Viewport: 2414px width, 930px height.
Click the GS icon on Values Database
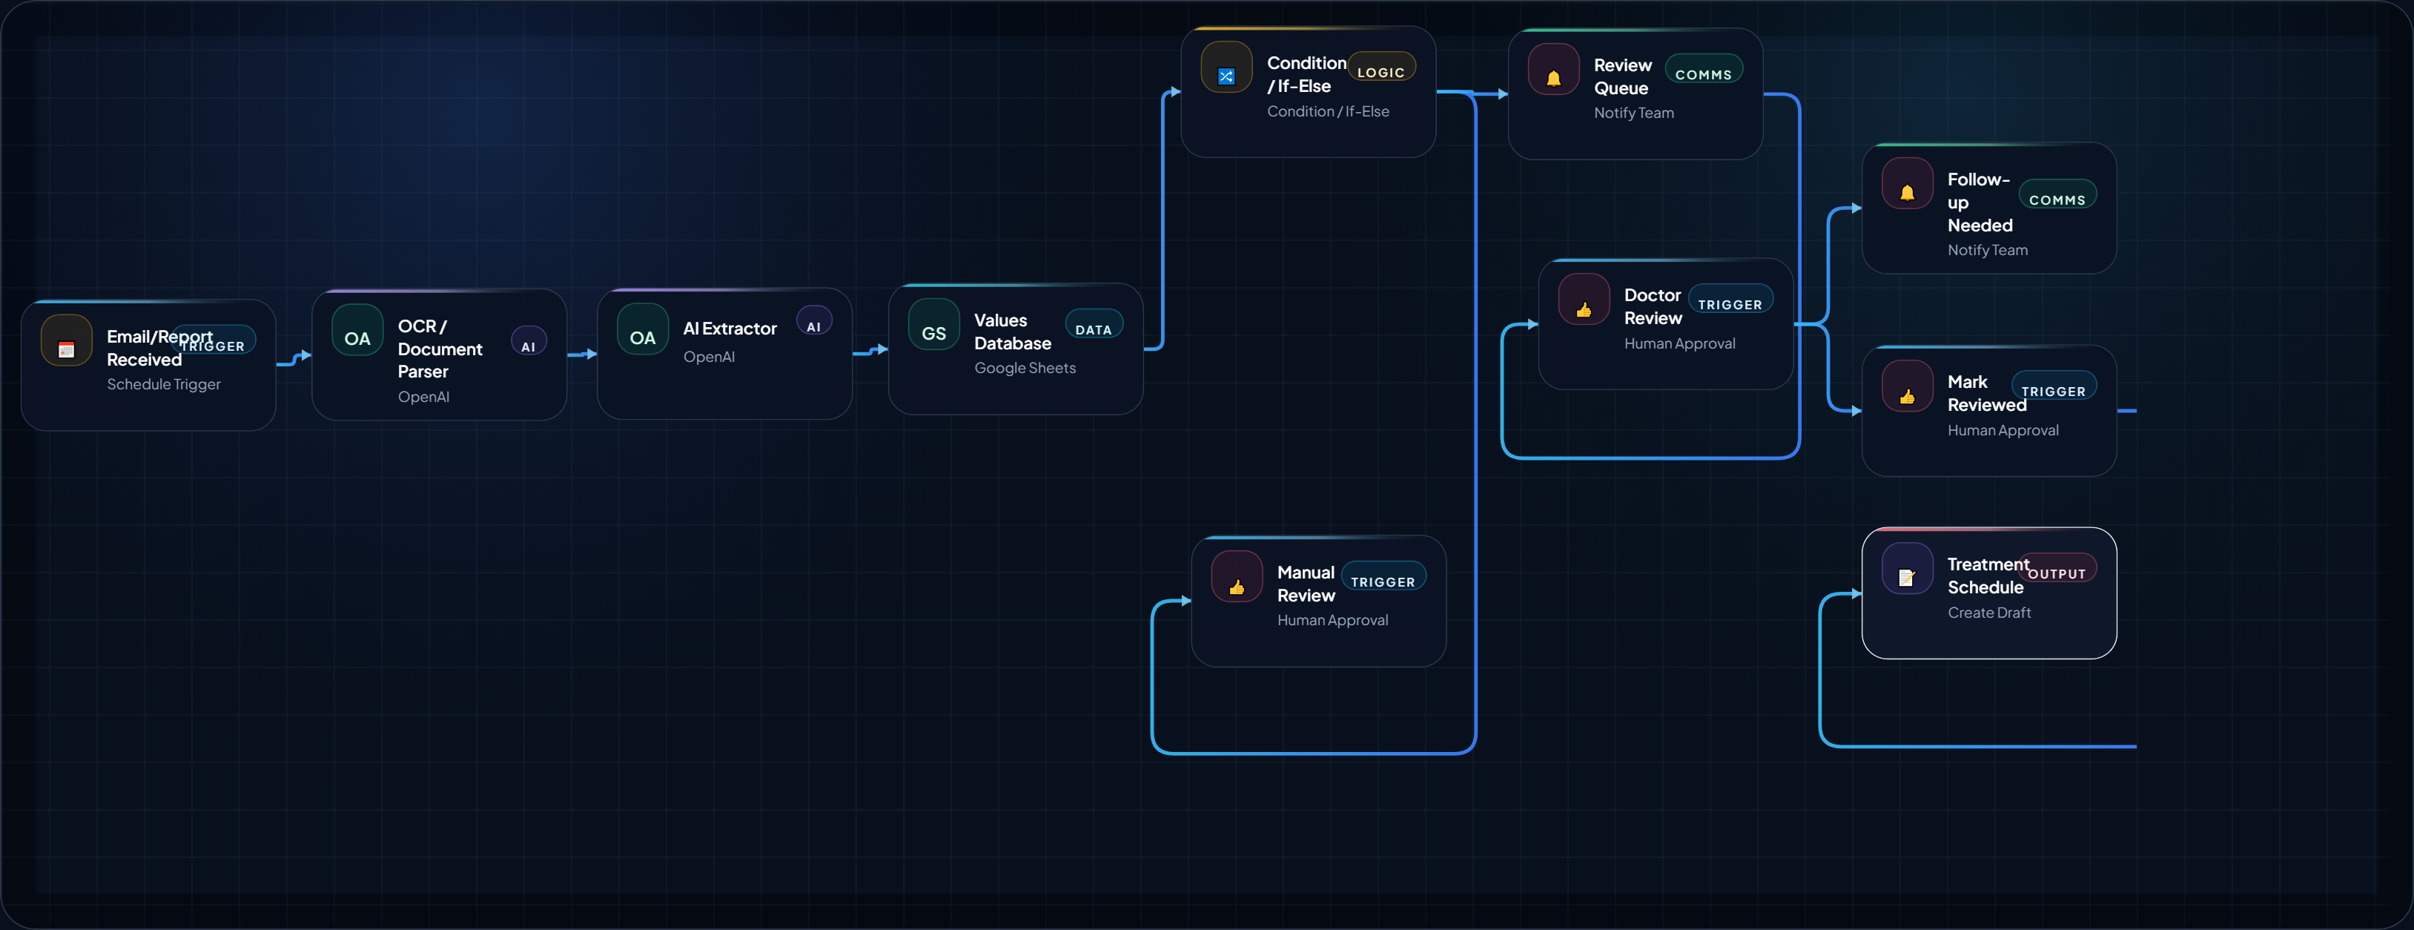(x=933, y=324)
